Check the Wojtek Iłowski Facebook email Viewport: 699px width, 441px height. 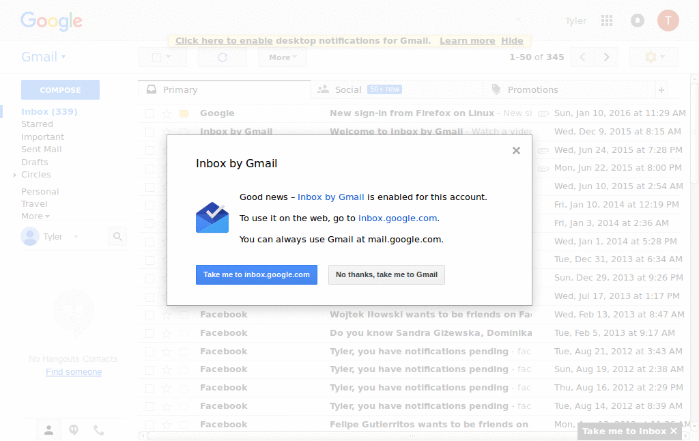(x=149, y=315)
